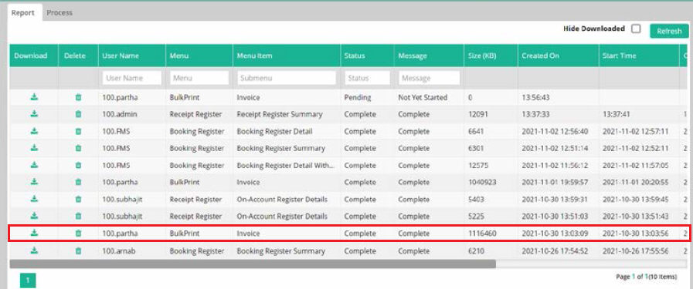
Task: Click the 'Pending' status cell
Action: coord(358,97)
